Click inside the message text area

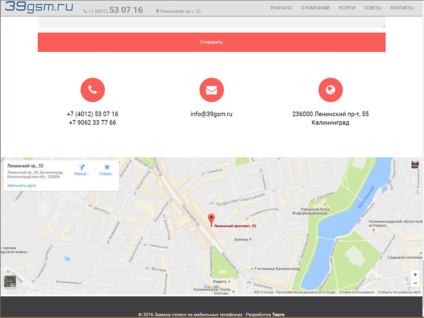[212, 22]
